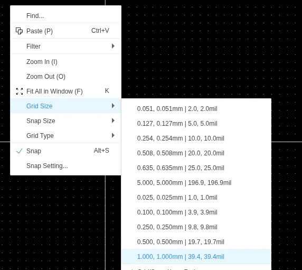
Task: Set grid to 0.025mm | 1.0mil
Action: pos(196,198)
